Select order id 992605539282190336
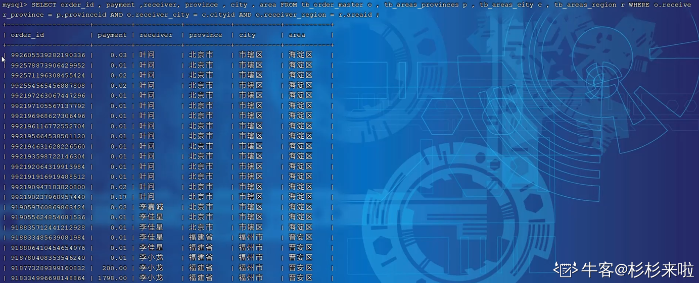 coord(48,55)
